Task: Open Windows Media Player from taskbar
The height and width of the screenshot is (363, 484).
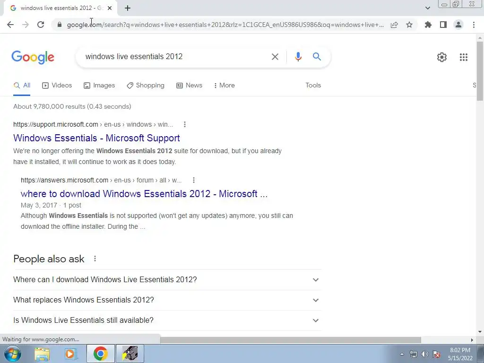Action: coord(70,354)
